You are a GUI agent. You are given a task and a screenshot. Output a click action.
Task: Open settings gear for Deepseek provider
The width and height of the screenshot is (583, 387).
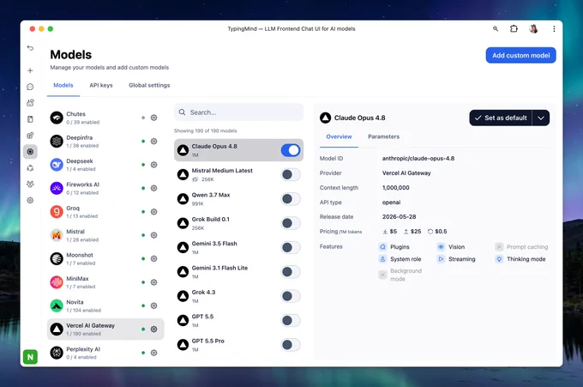coord(154,165)
